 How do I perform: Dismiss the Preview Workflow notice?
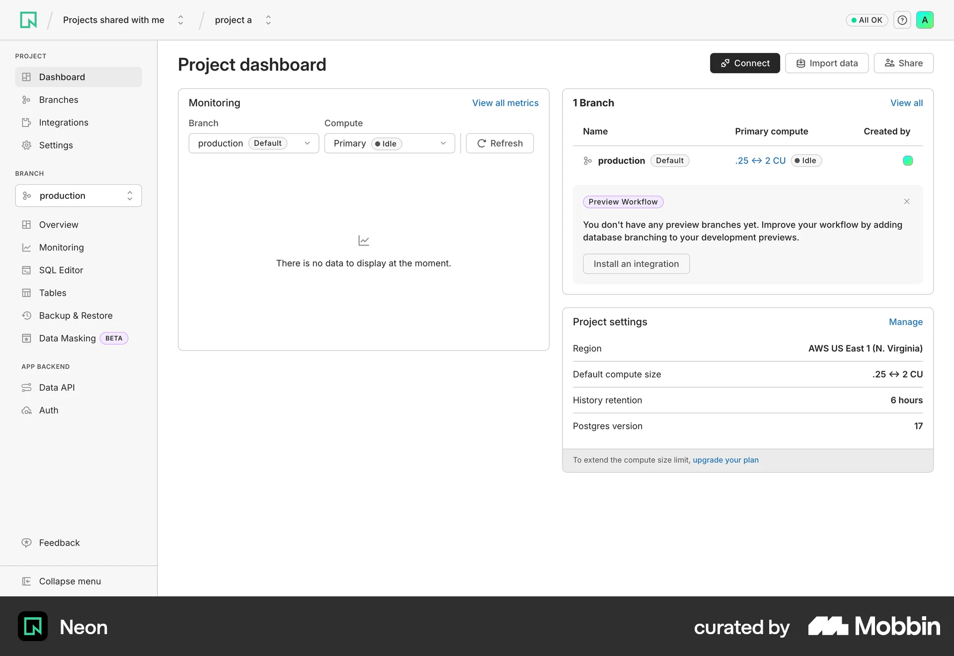(x=907, y=201)
